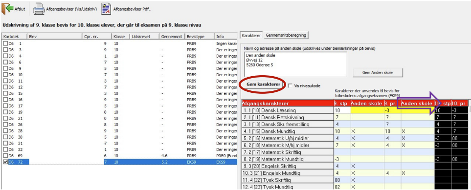Toggle the Vis niveaukode checkbox
The height and width of the screenshot is (190, 471).
click(290, 86)
